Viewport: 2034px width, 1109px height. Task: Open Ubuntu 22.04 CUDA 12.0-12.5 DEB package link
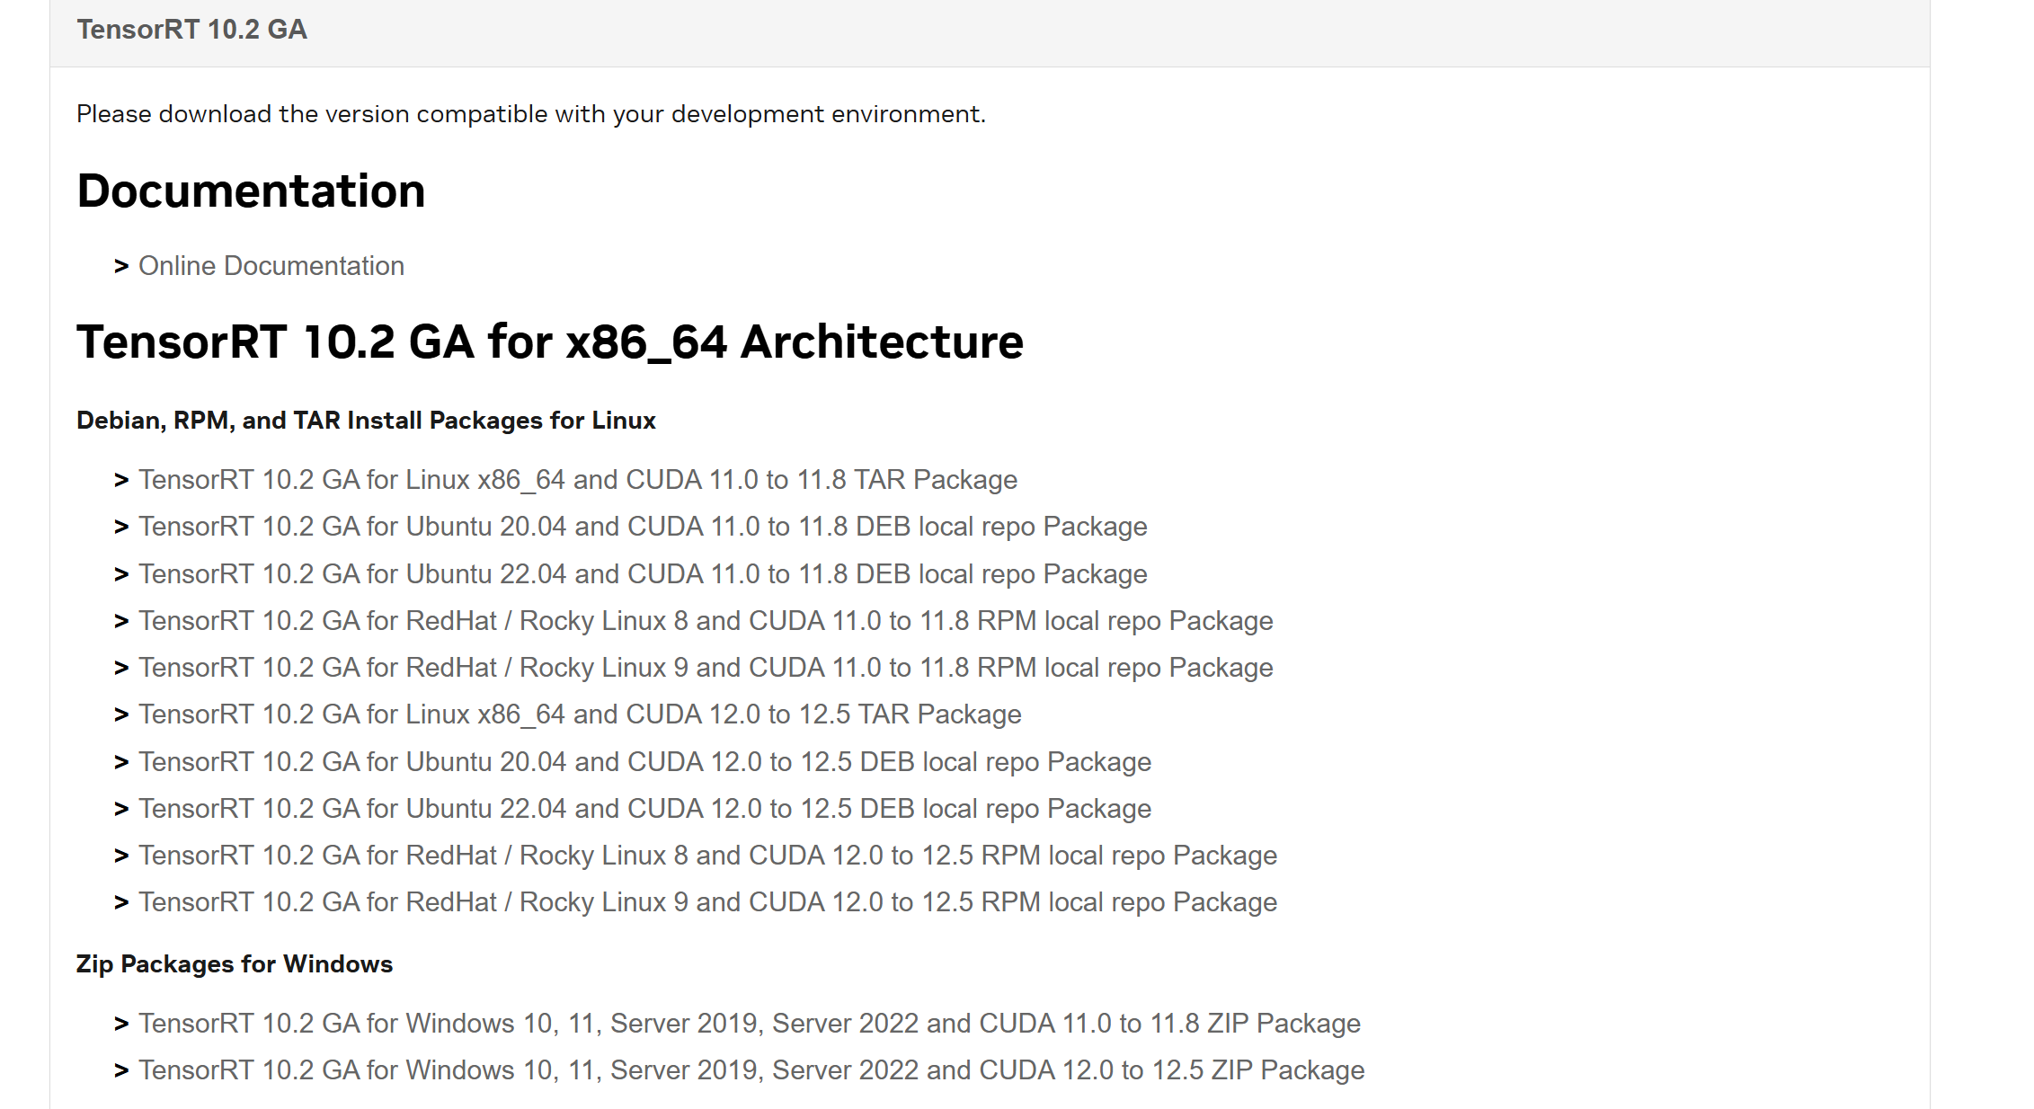tap(644, 809)
